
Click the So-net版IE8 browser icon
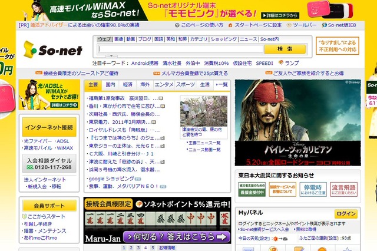pos(325,25)
